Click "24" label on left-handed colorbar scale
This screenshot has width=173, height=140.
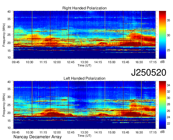point(168,117)
